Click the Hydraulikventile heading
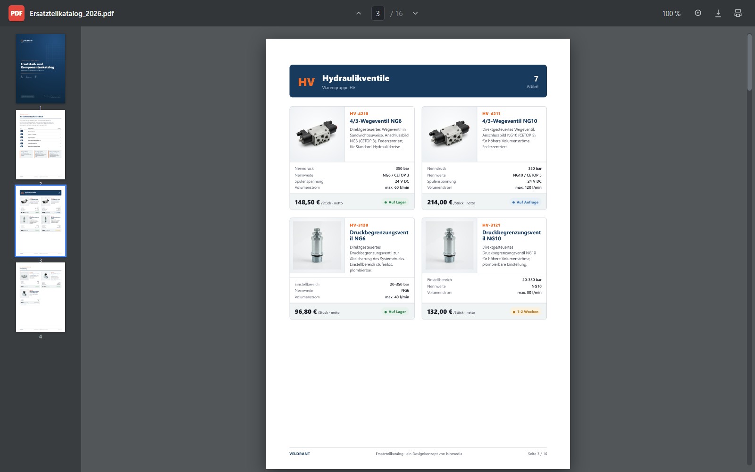755x472 pixels. [x=356, y=78]
